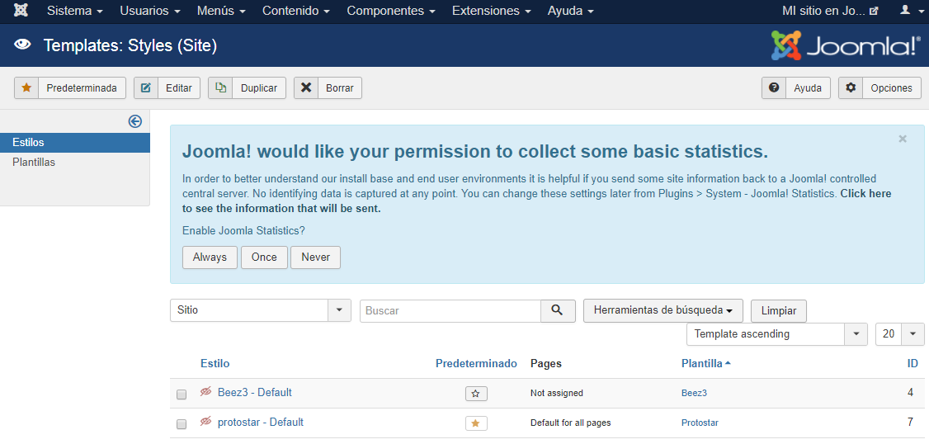Screen dimensions: 929x444
Task: Collapse sidebar with the blue arrow icon
Action: coord(135,121)
